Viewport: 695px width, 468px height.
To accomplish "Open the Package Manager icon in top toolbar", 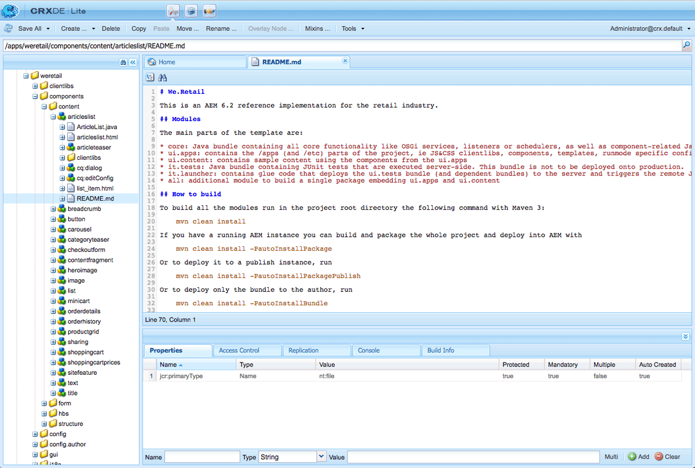I will point(191,10).
